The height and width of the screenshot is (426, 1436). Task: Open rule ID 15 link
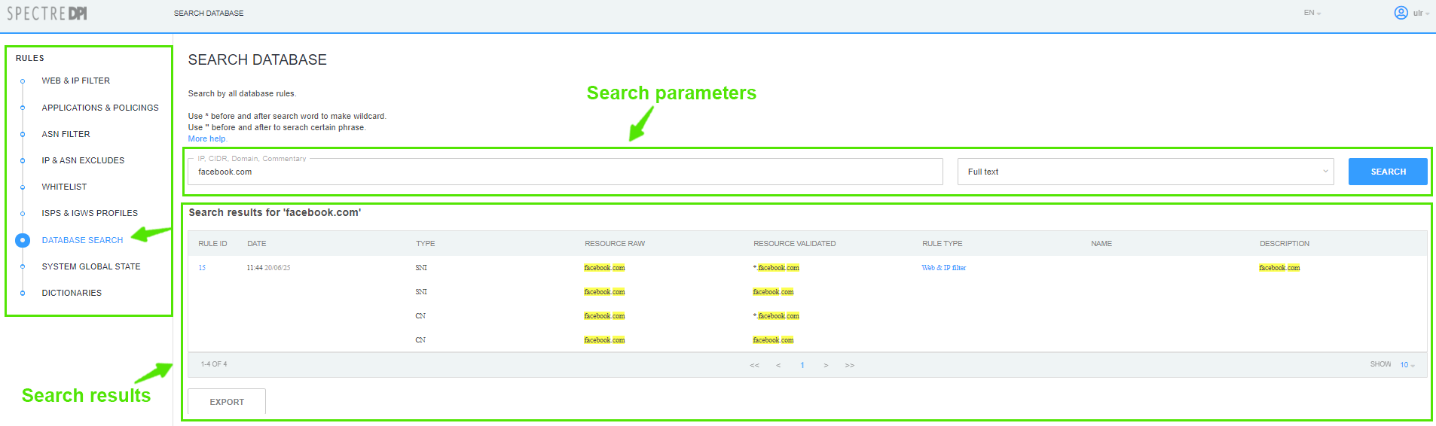tap(202, 268)
